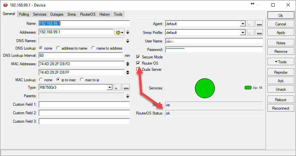Viewport: 296px width, 156px height.
Task: Click up/down arrows beside DNS Names field
Action: pyautogui.click(x=128, y=41)
